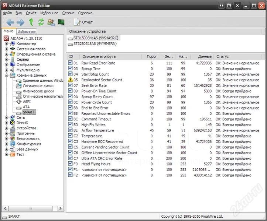Toggle Seek Error Rate checkbox

coord(70,85)
